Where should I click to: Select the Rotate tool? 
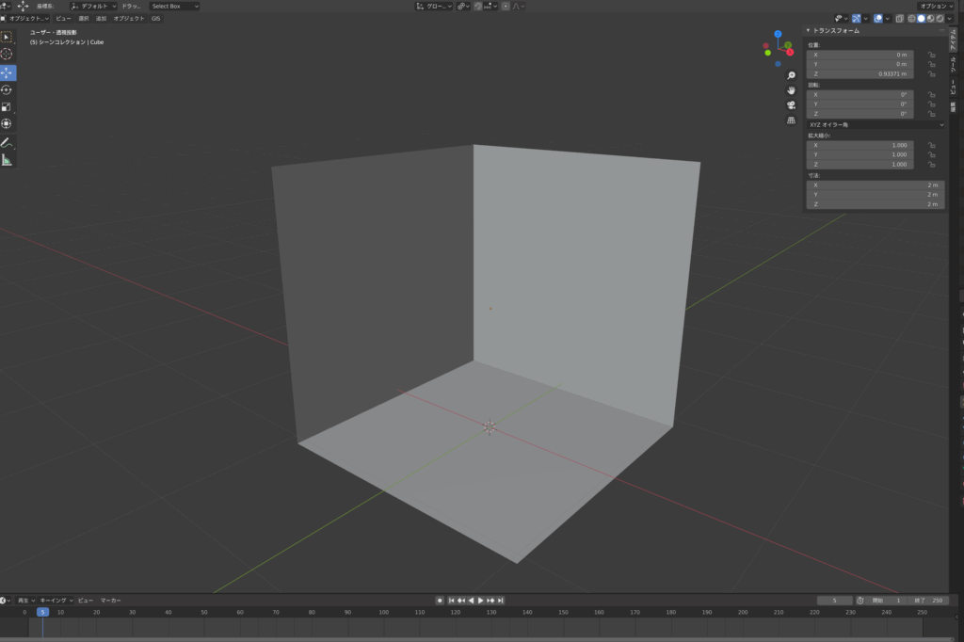click(8, 89)
